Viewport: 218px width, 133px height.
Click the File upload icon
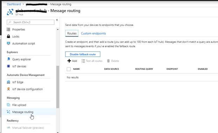tap(8, 105)
